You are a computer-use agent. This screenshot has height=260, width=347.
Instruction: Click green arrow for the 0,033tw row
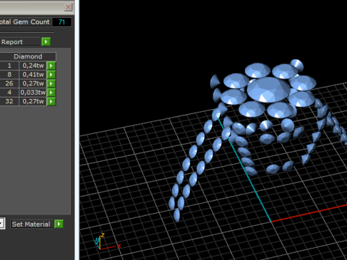[x=51, y=92]
